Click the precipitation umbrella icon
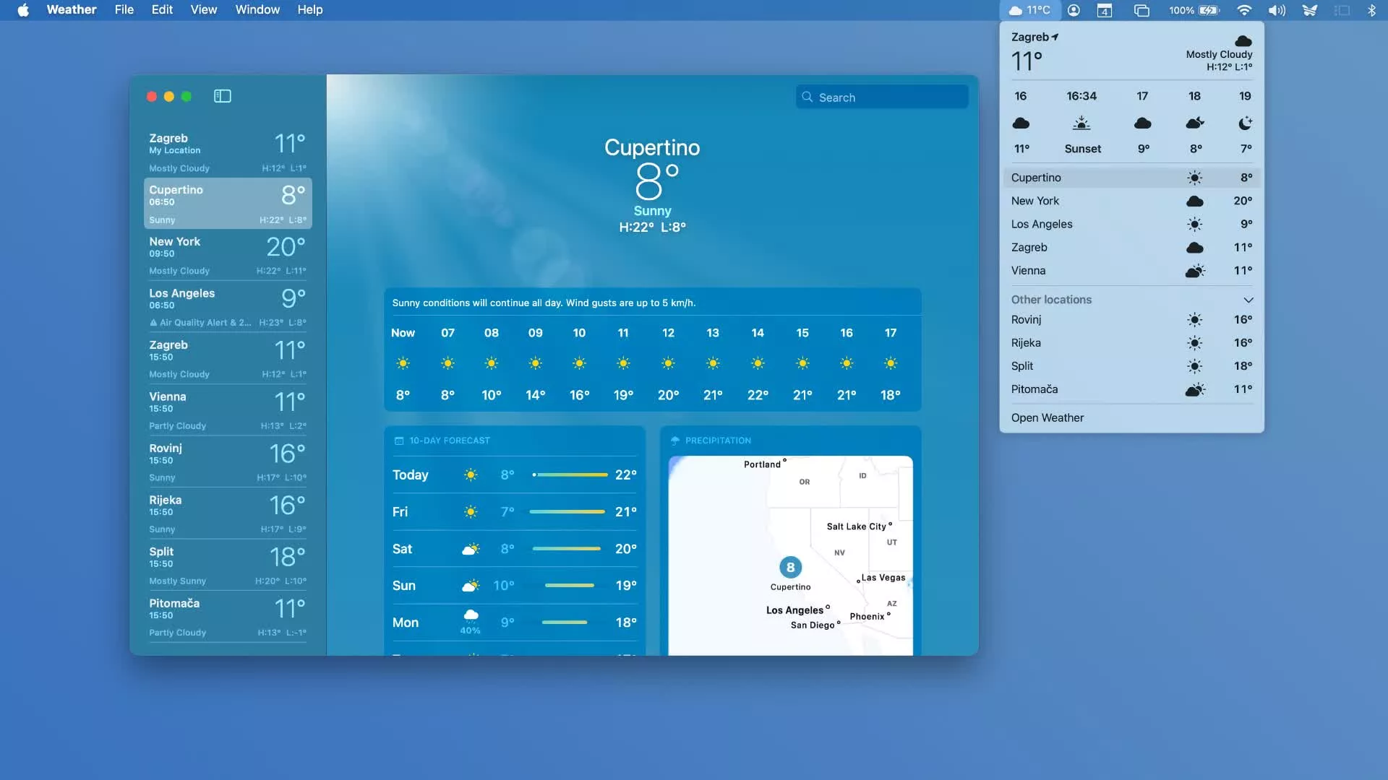1388x780 pixels. click(675, 441)
